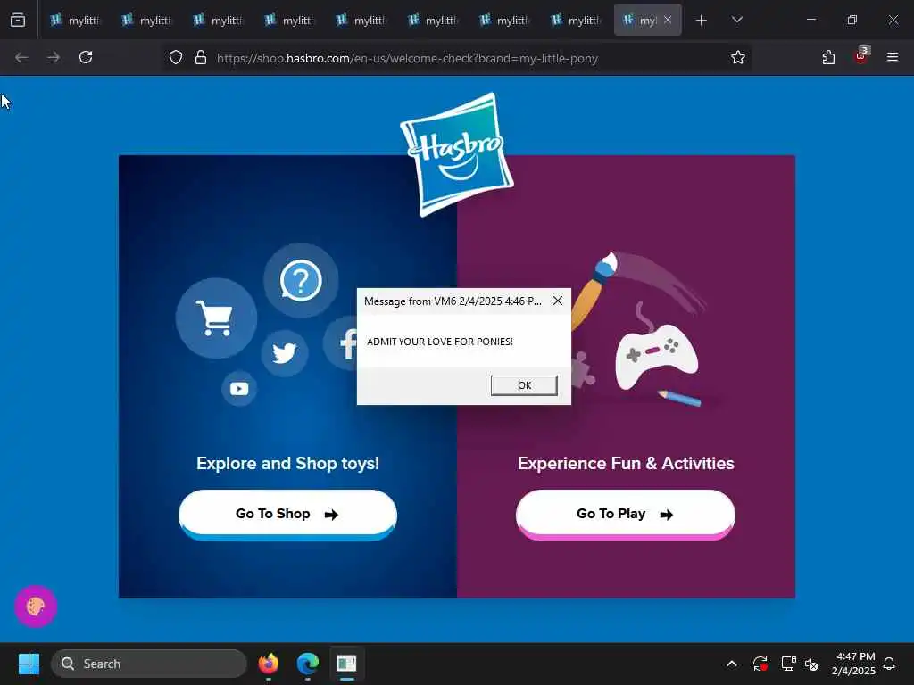Open the Firefox View recent browsing icon
Screen dimensions: 914x685
(18, 20)
